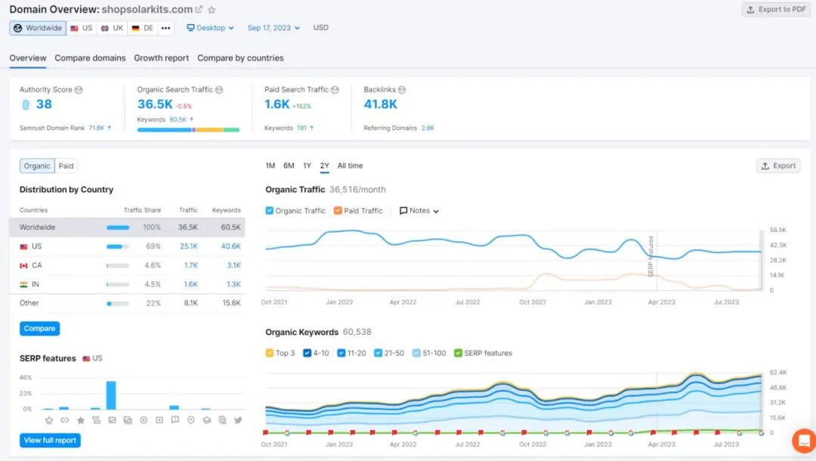
Task: Open the Compare by countries tab
Action: 240,58
